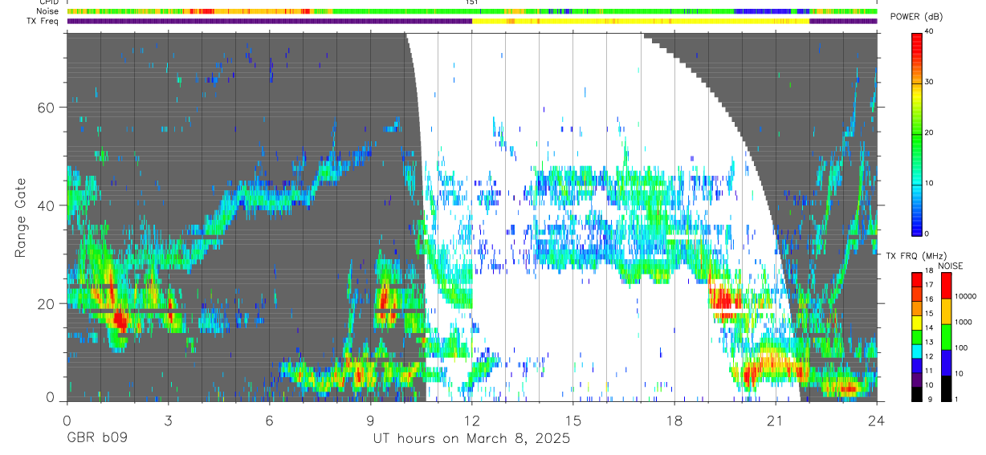This screenshot has width=986, height=455.
Task: Click the '3' hour tick label
Action: [168, 420]
